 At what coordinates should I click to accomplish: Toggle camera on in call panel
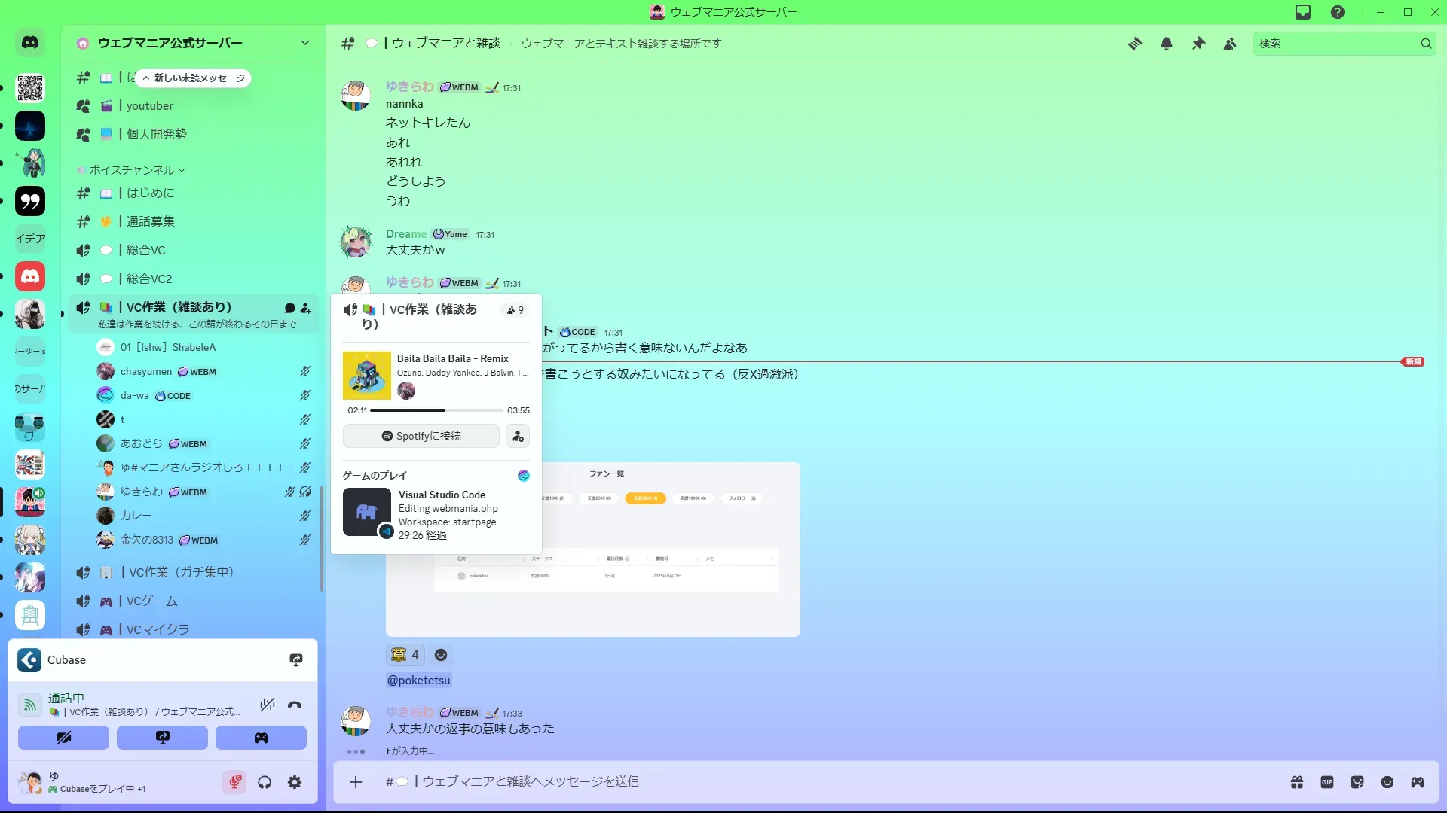[x=63, y=738]
